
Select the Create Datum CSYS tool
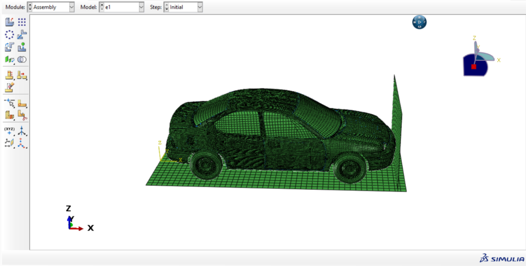(x=22, y=143)
